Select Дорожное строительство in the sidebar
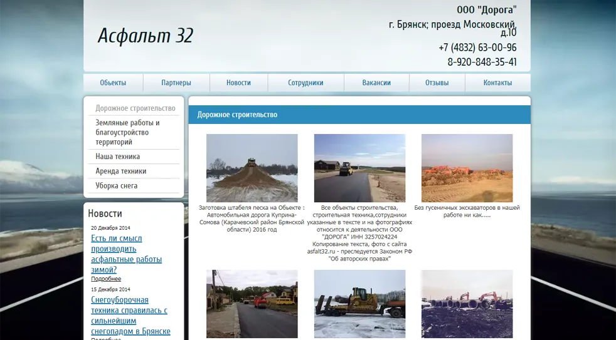 (135, 108)
